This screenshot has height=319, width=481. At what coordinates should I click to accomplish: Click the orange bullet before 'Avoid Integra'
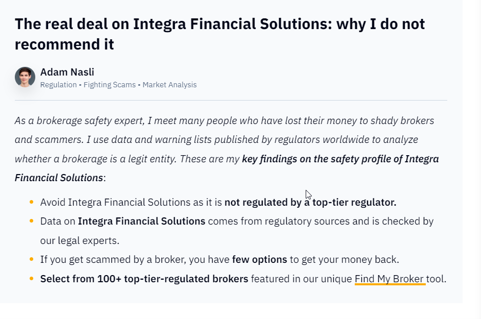31,202
